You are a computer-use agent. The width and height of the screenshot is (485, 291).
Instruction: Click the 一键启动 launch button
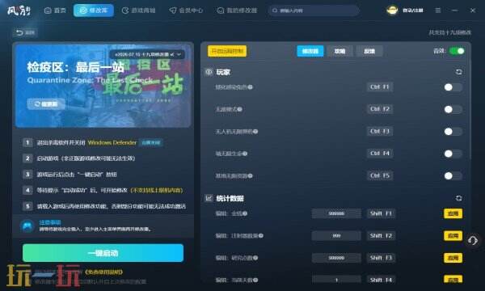point(103,253)
